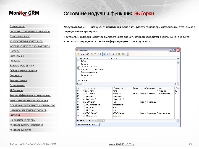Open the Ежедневник link
Screen dimensions: 199x149
(x=17, y=56)
